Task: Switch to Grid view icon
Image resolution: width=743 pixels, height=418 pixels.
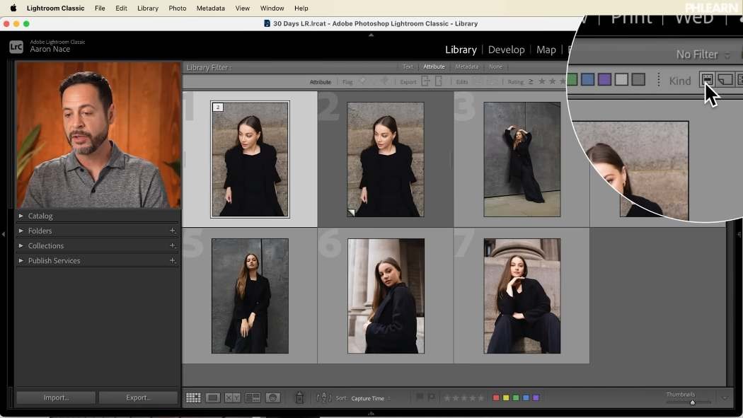Action: coord(193,397)
